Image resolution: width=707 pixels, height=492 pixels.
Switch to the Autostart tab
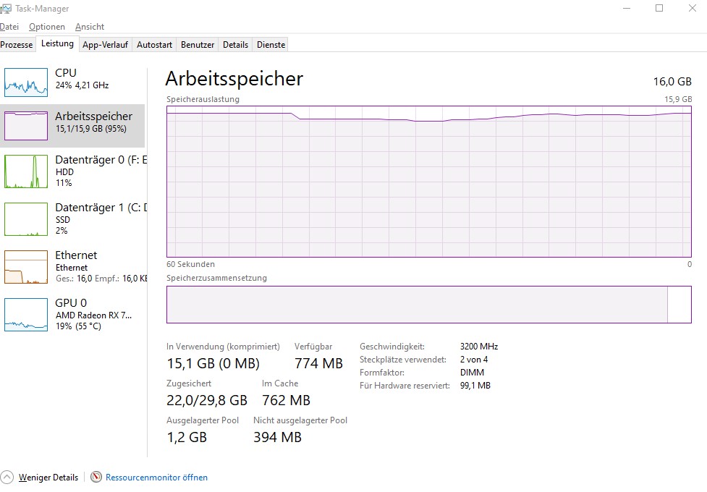coord(154,45)
